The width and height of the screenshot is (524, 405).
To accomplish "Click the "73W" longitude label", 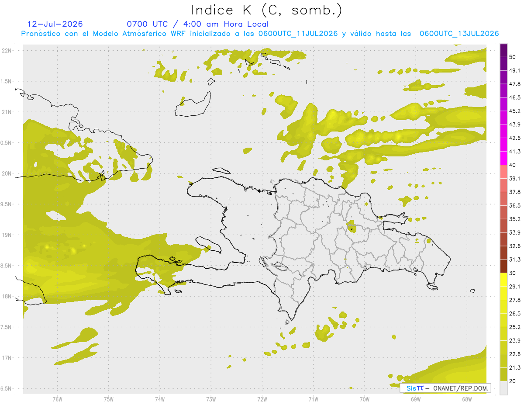I will click(211, 399).
